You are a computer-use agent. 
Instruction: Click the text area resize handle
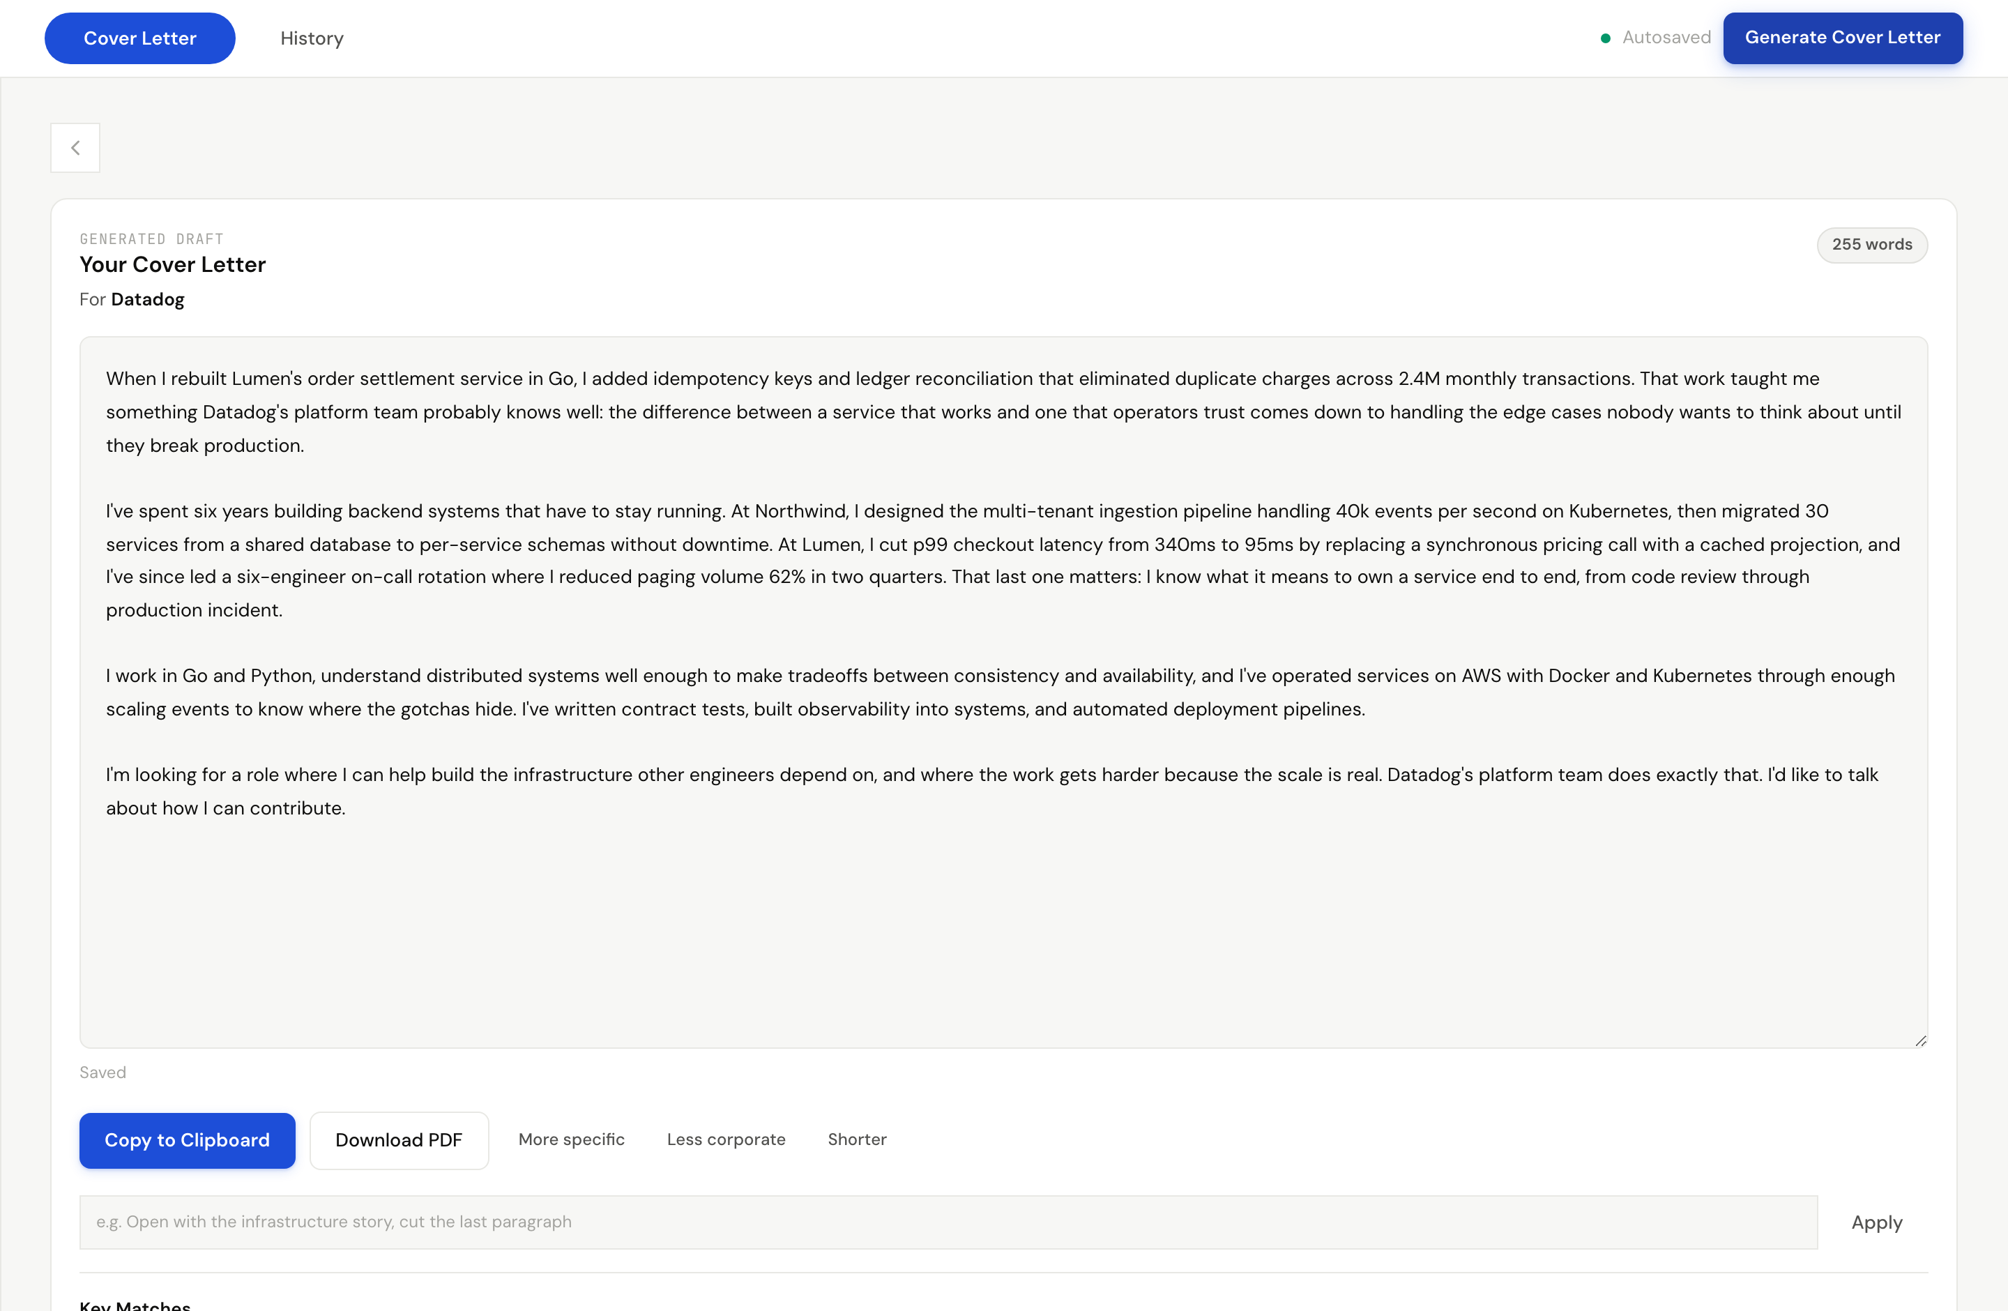pyautogui.click(x=1920, y=1040)
